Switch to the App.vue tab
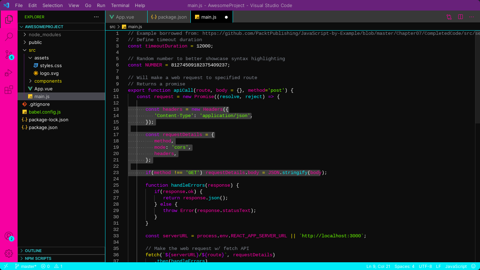The width and height of the screenshot is (480, 270). click(127, 17)
